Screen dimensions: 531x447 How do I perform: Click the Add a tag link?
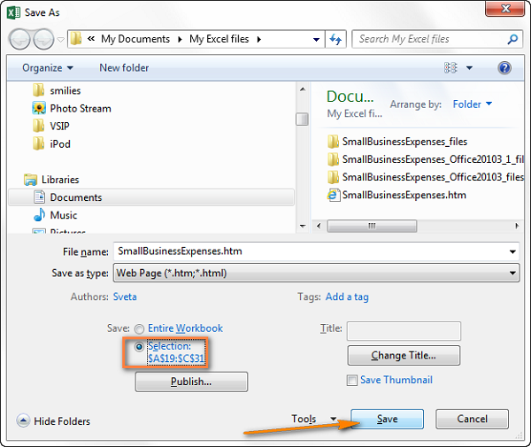tap(347, 297)
